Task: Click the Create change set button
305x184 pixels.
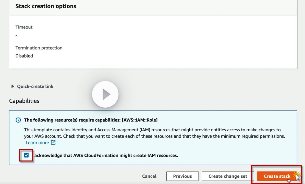Action: click(x=228, y=176)
